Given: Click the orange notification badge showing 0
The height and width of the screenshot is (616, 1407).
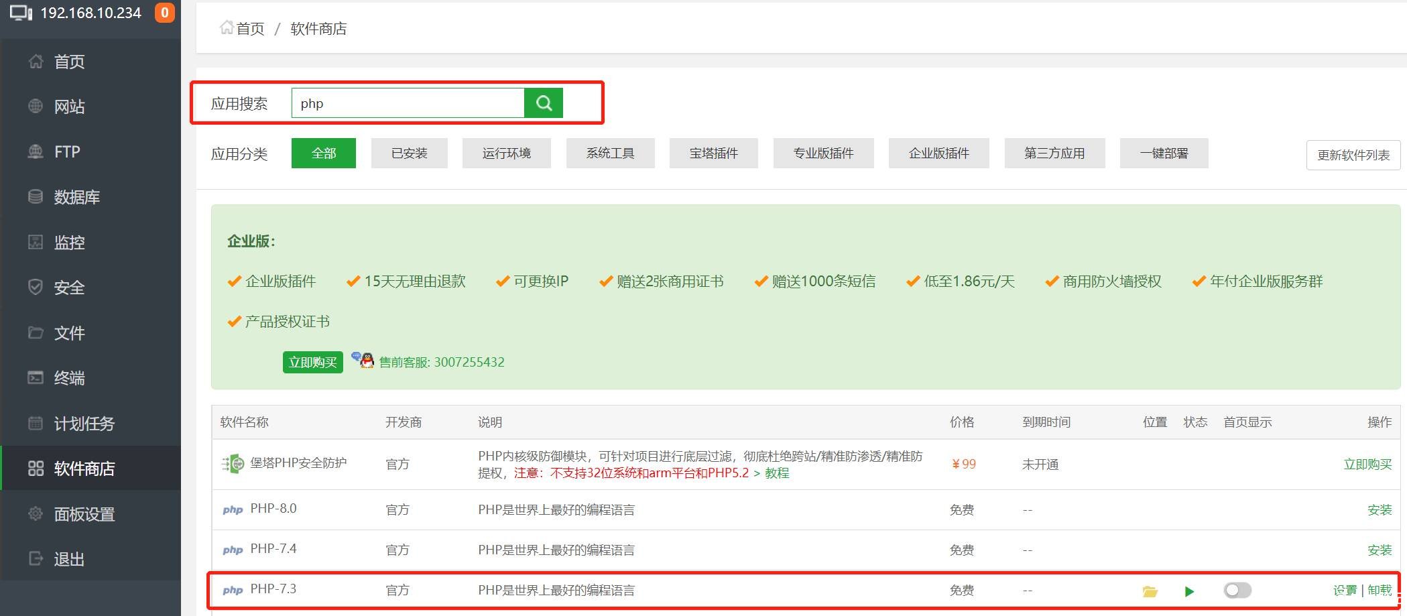Looking at the screenshot, I should [x=164, y=13].
